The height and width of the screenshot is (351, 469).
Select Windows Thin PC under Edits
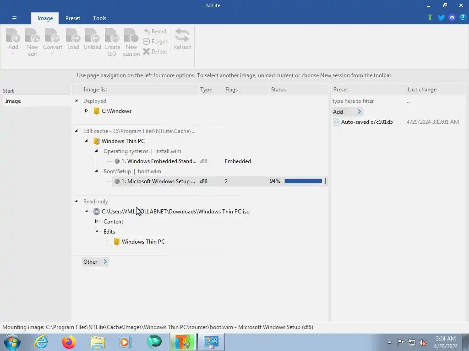coord(143,242)
